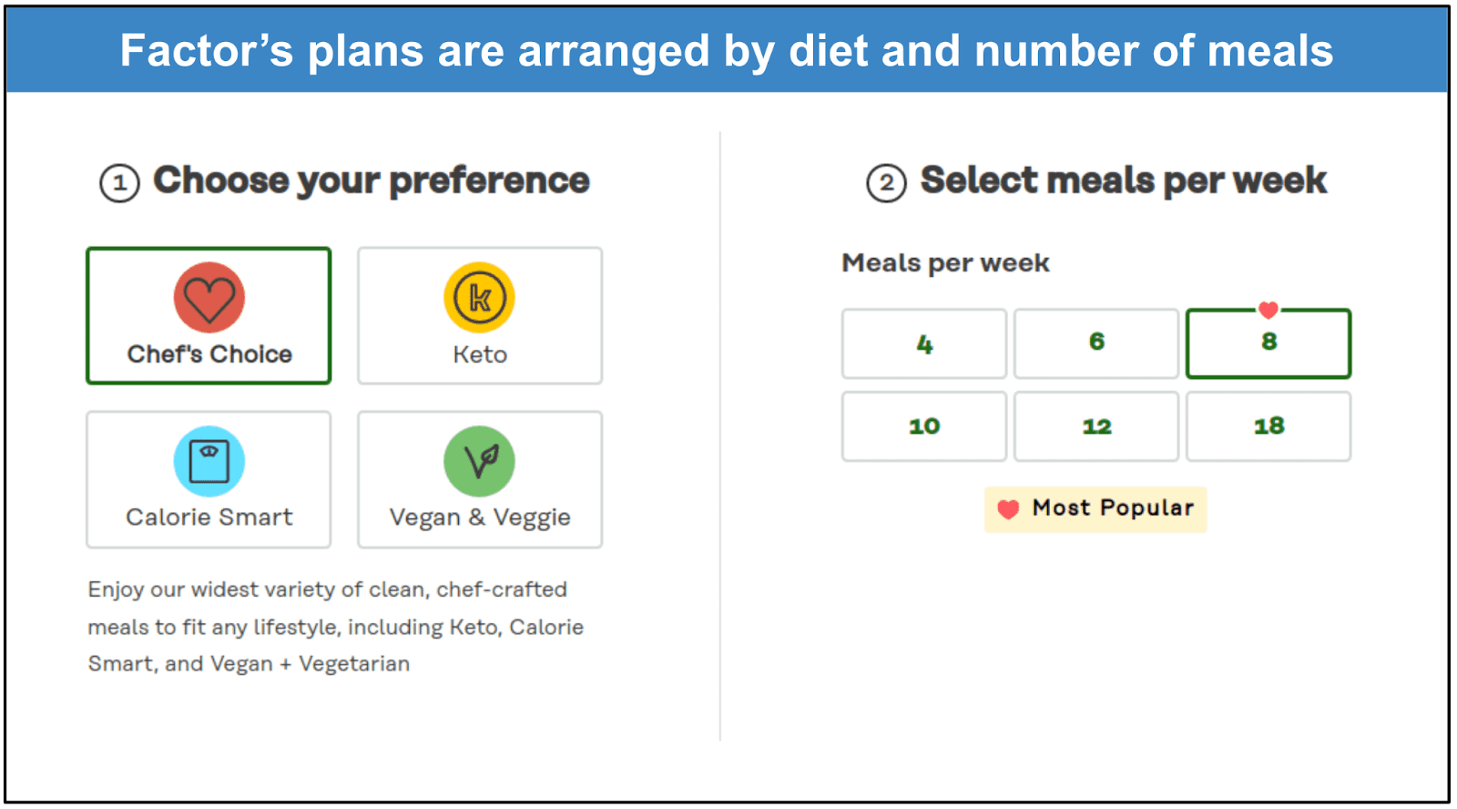Click the Most Popular badge text
Viewport: 1457px width, 809px height.
[1113, 508]
